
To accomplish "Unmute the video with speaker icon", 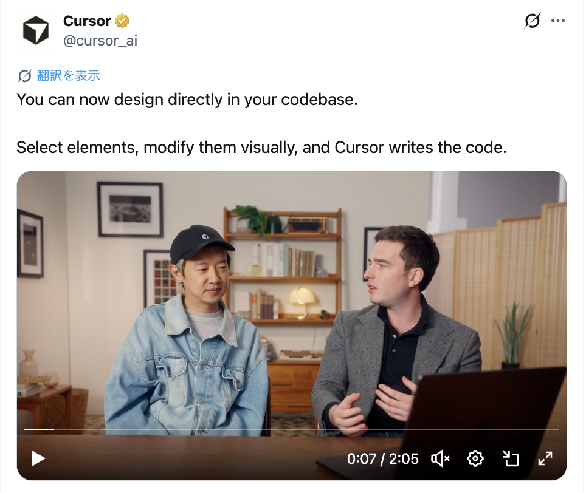I will (440, 458).
